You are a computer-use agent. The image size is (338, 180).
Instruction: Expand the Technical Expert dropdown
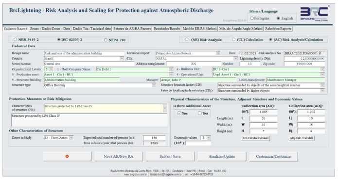pyautogui.click(x=218, y=53)
